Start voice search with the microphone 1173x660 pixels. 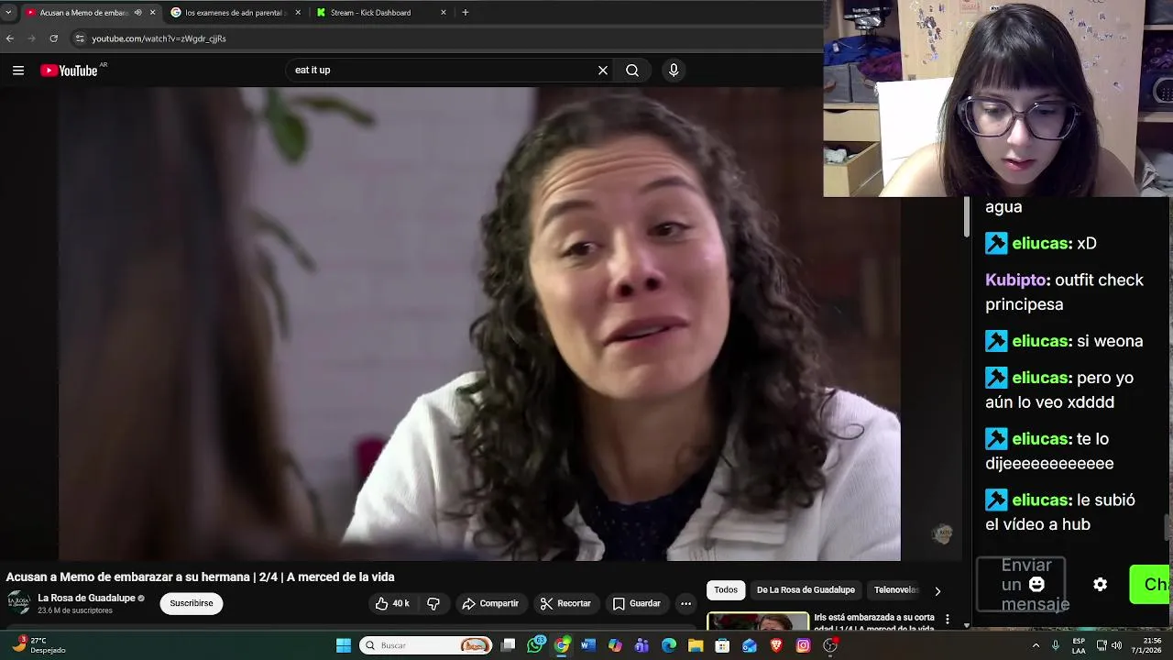(674, 71)
